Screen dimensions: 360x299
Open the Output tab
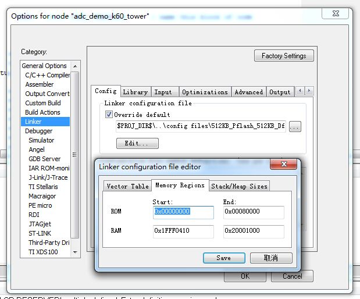[x=280, y=92]
